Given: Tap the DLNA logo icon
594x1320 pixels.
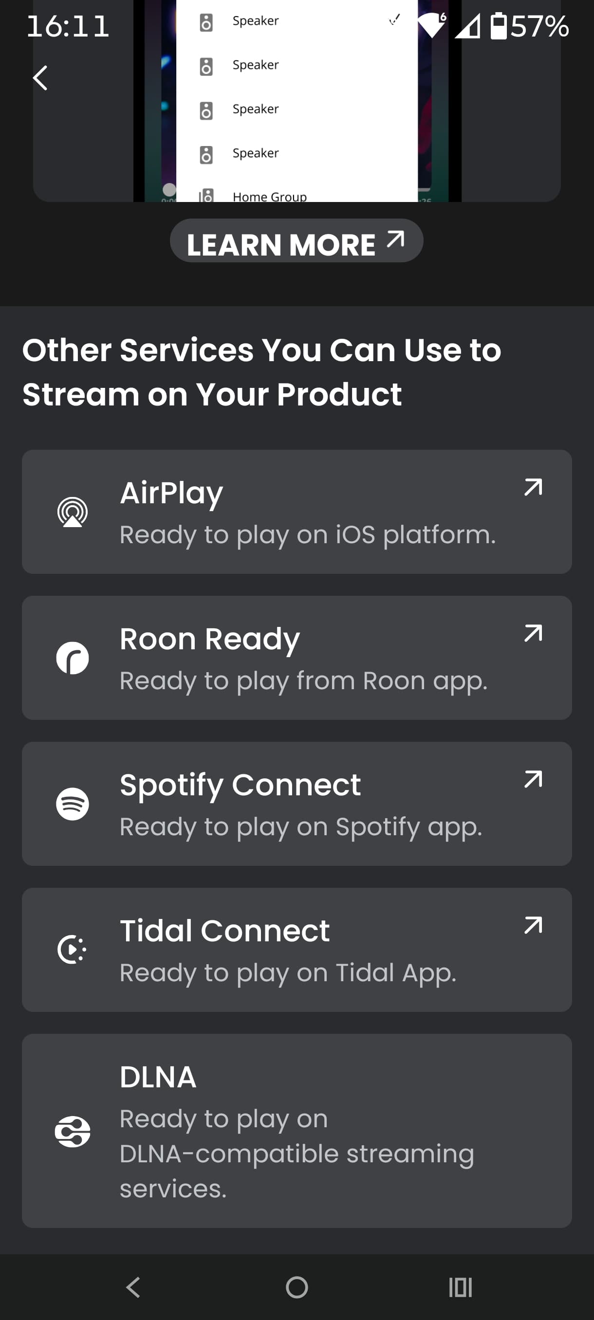Looking at the screenshot, I should pos(72,1132).
